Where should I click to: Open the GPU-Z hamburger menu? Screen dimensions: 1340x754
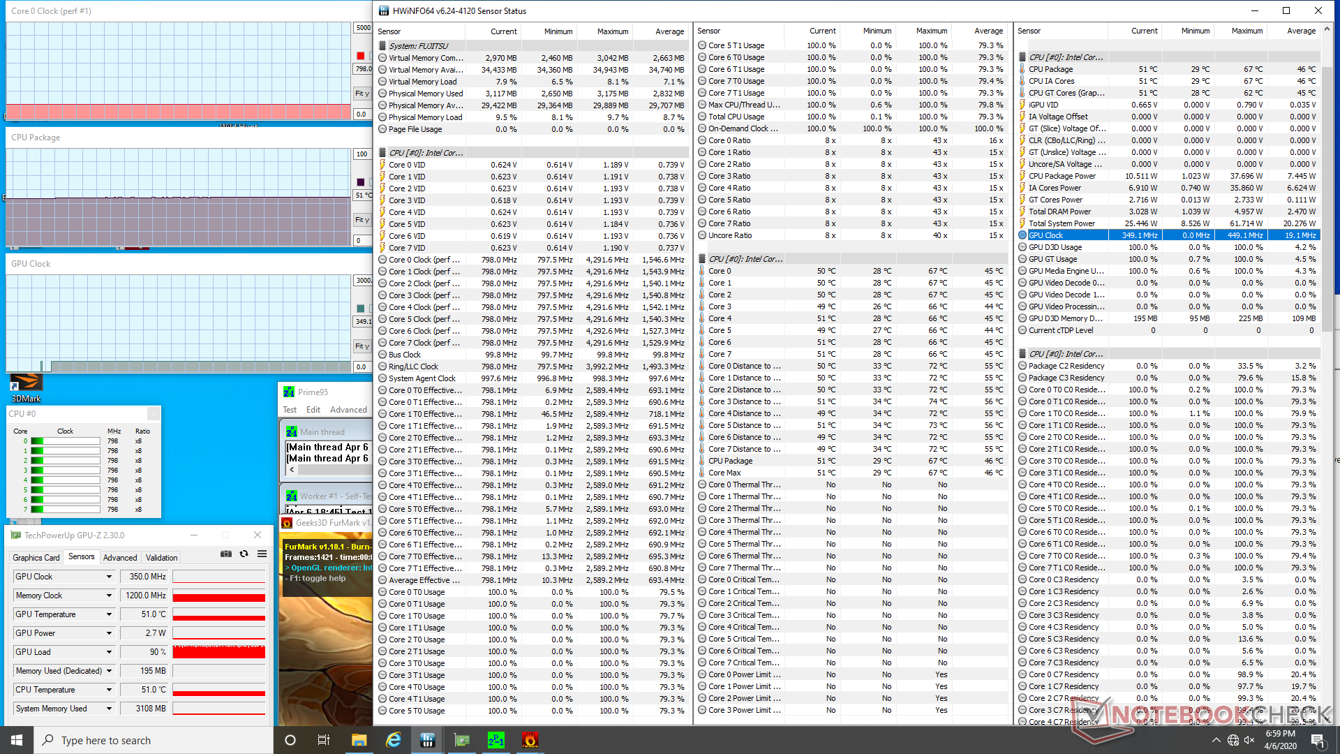pos(262,554)
